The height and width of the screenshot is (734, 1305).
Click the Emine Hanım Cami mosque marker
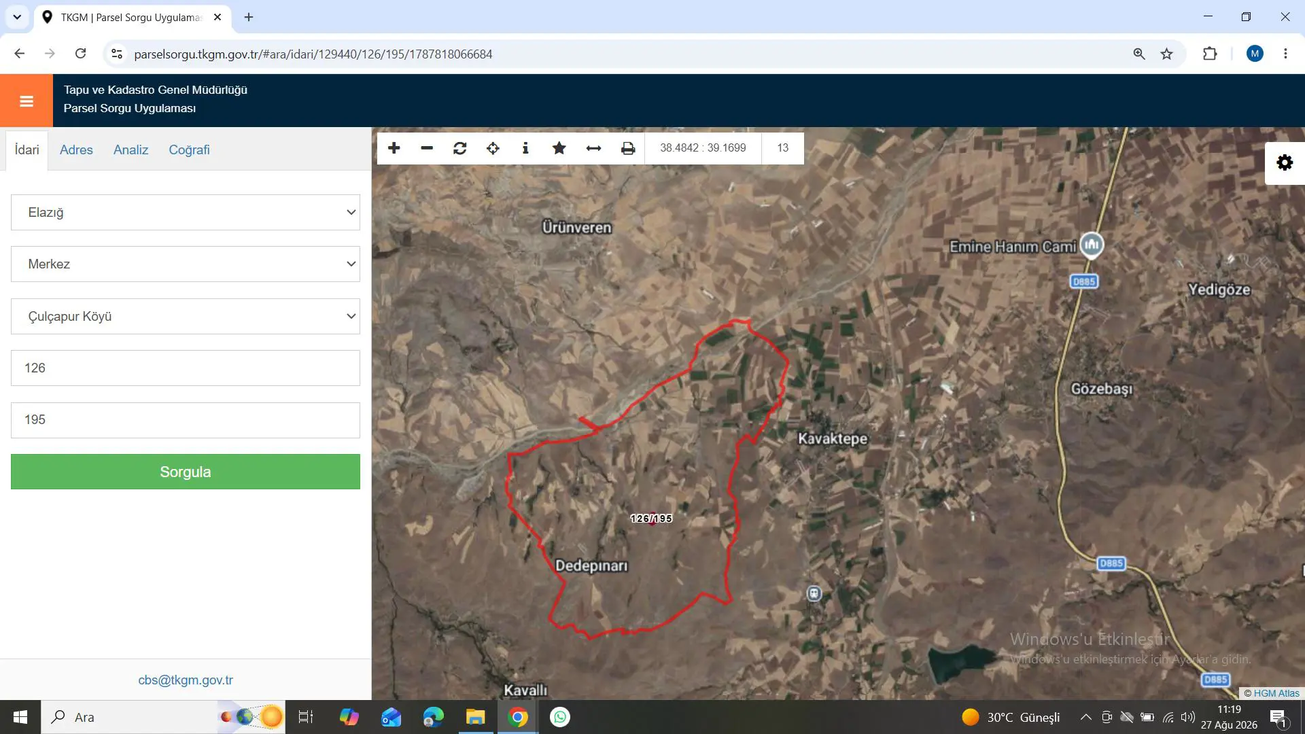point(1092,245)
